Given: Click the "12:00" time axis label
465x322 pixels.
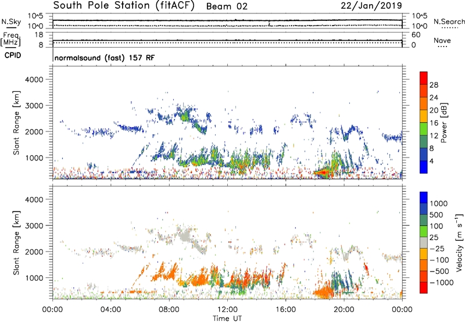Looking at the screenshot, I should (227, 310).
